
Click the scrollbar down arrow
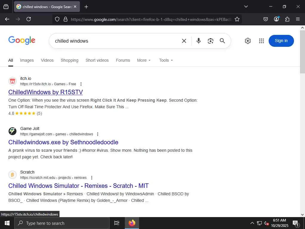(303, 215)
